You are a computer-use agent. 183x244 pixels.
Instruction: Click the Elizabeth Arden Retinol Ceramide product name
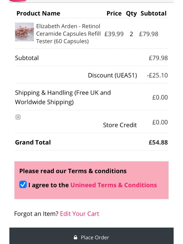[x=68, y=34]
